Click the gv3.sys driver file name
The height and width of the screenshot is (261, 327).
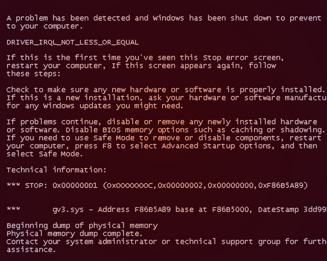point(68,210)
